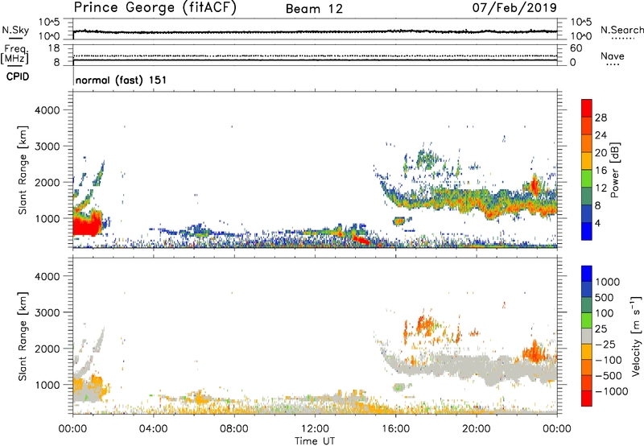Screen dimensions: 644x446
Task: Click the '1000' value on Velocity colorbar
Action: [608, 282]
